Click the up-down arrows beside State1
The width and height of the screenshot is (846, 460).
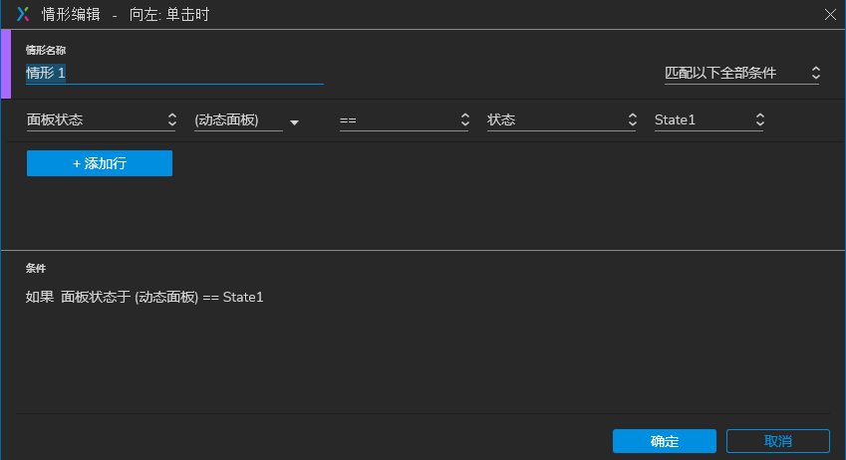759,119
